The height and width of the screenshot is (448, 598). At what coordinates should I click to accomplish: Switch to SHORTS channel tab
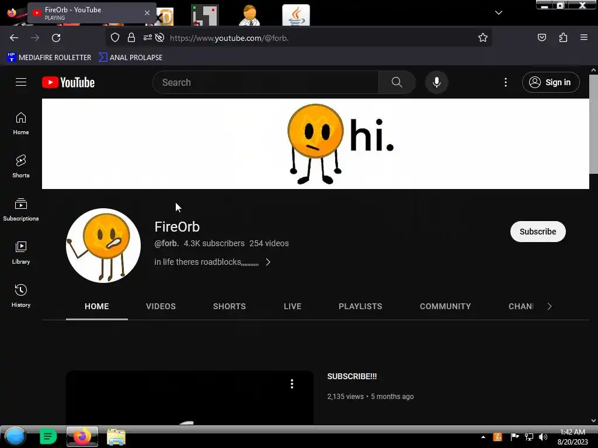click(x=229, y=306)
